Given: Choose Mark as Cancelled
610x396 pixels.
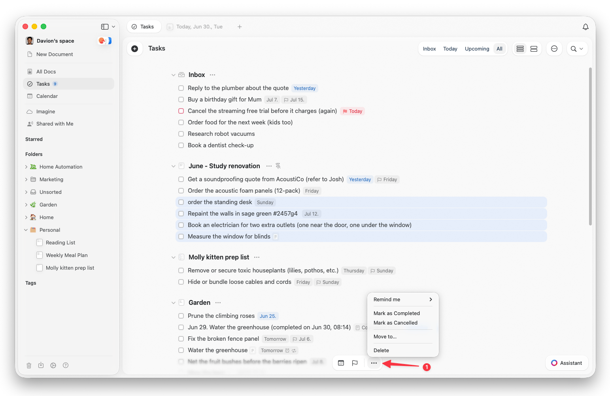Looking at the screenshot, I should tap(395, 323).
